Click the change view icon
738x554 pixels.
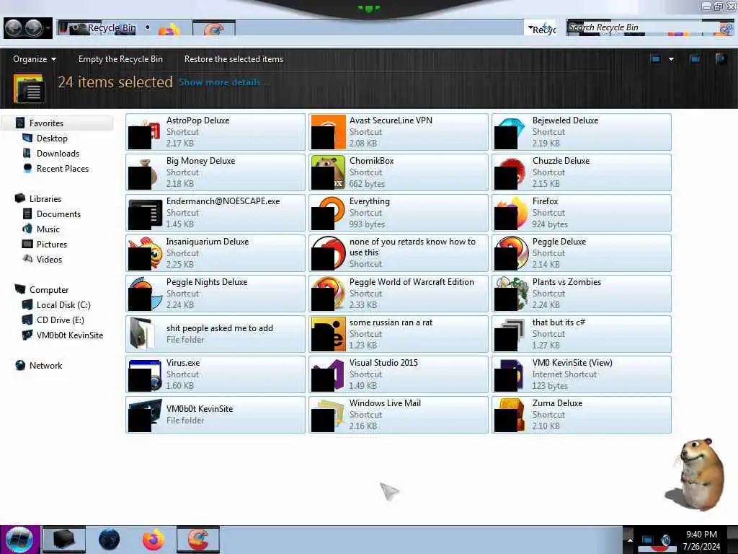[655, 59]
